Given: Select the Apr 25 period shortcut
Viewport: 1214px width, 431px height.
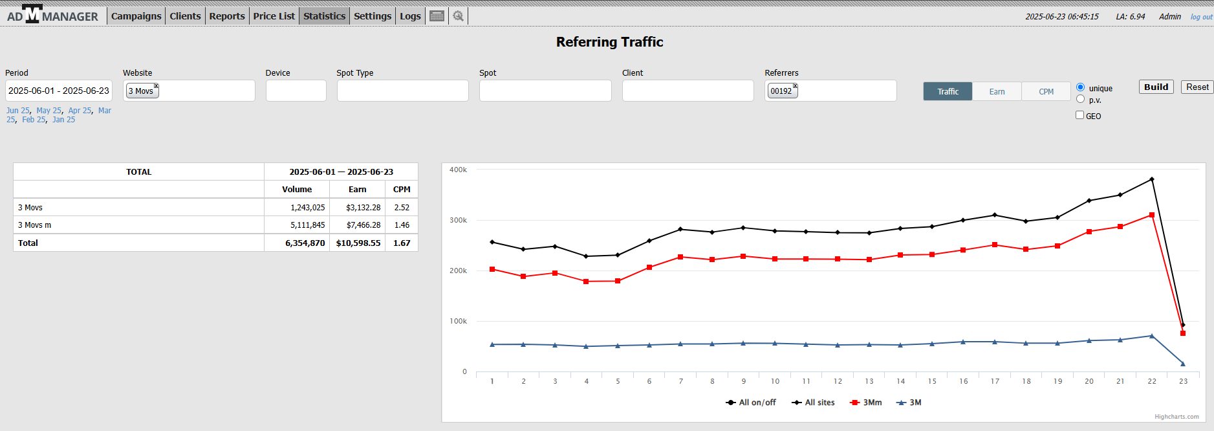Looking at the screenshot, I should [x=80, y=111].
